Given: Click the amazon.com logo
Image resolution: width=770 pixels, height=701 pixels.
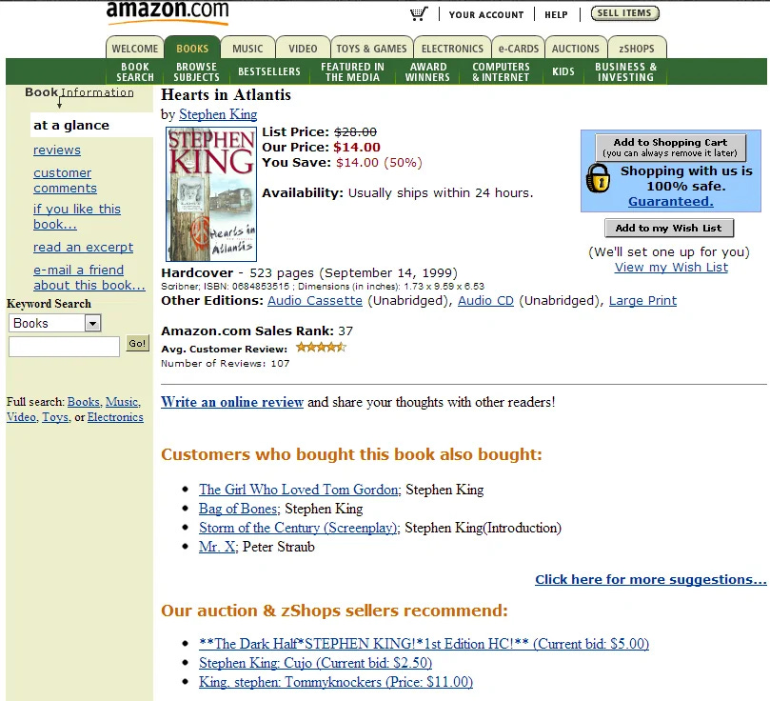Looking at the screenshot, I should click(168, 11).
